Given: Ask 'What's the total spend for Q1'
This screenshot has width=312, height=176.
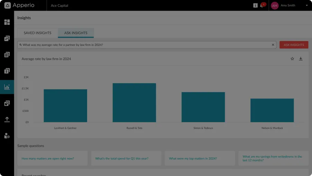Looking at the screenshot, I should [126, 158].
